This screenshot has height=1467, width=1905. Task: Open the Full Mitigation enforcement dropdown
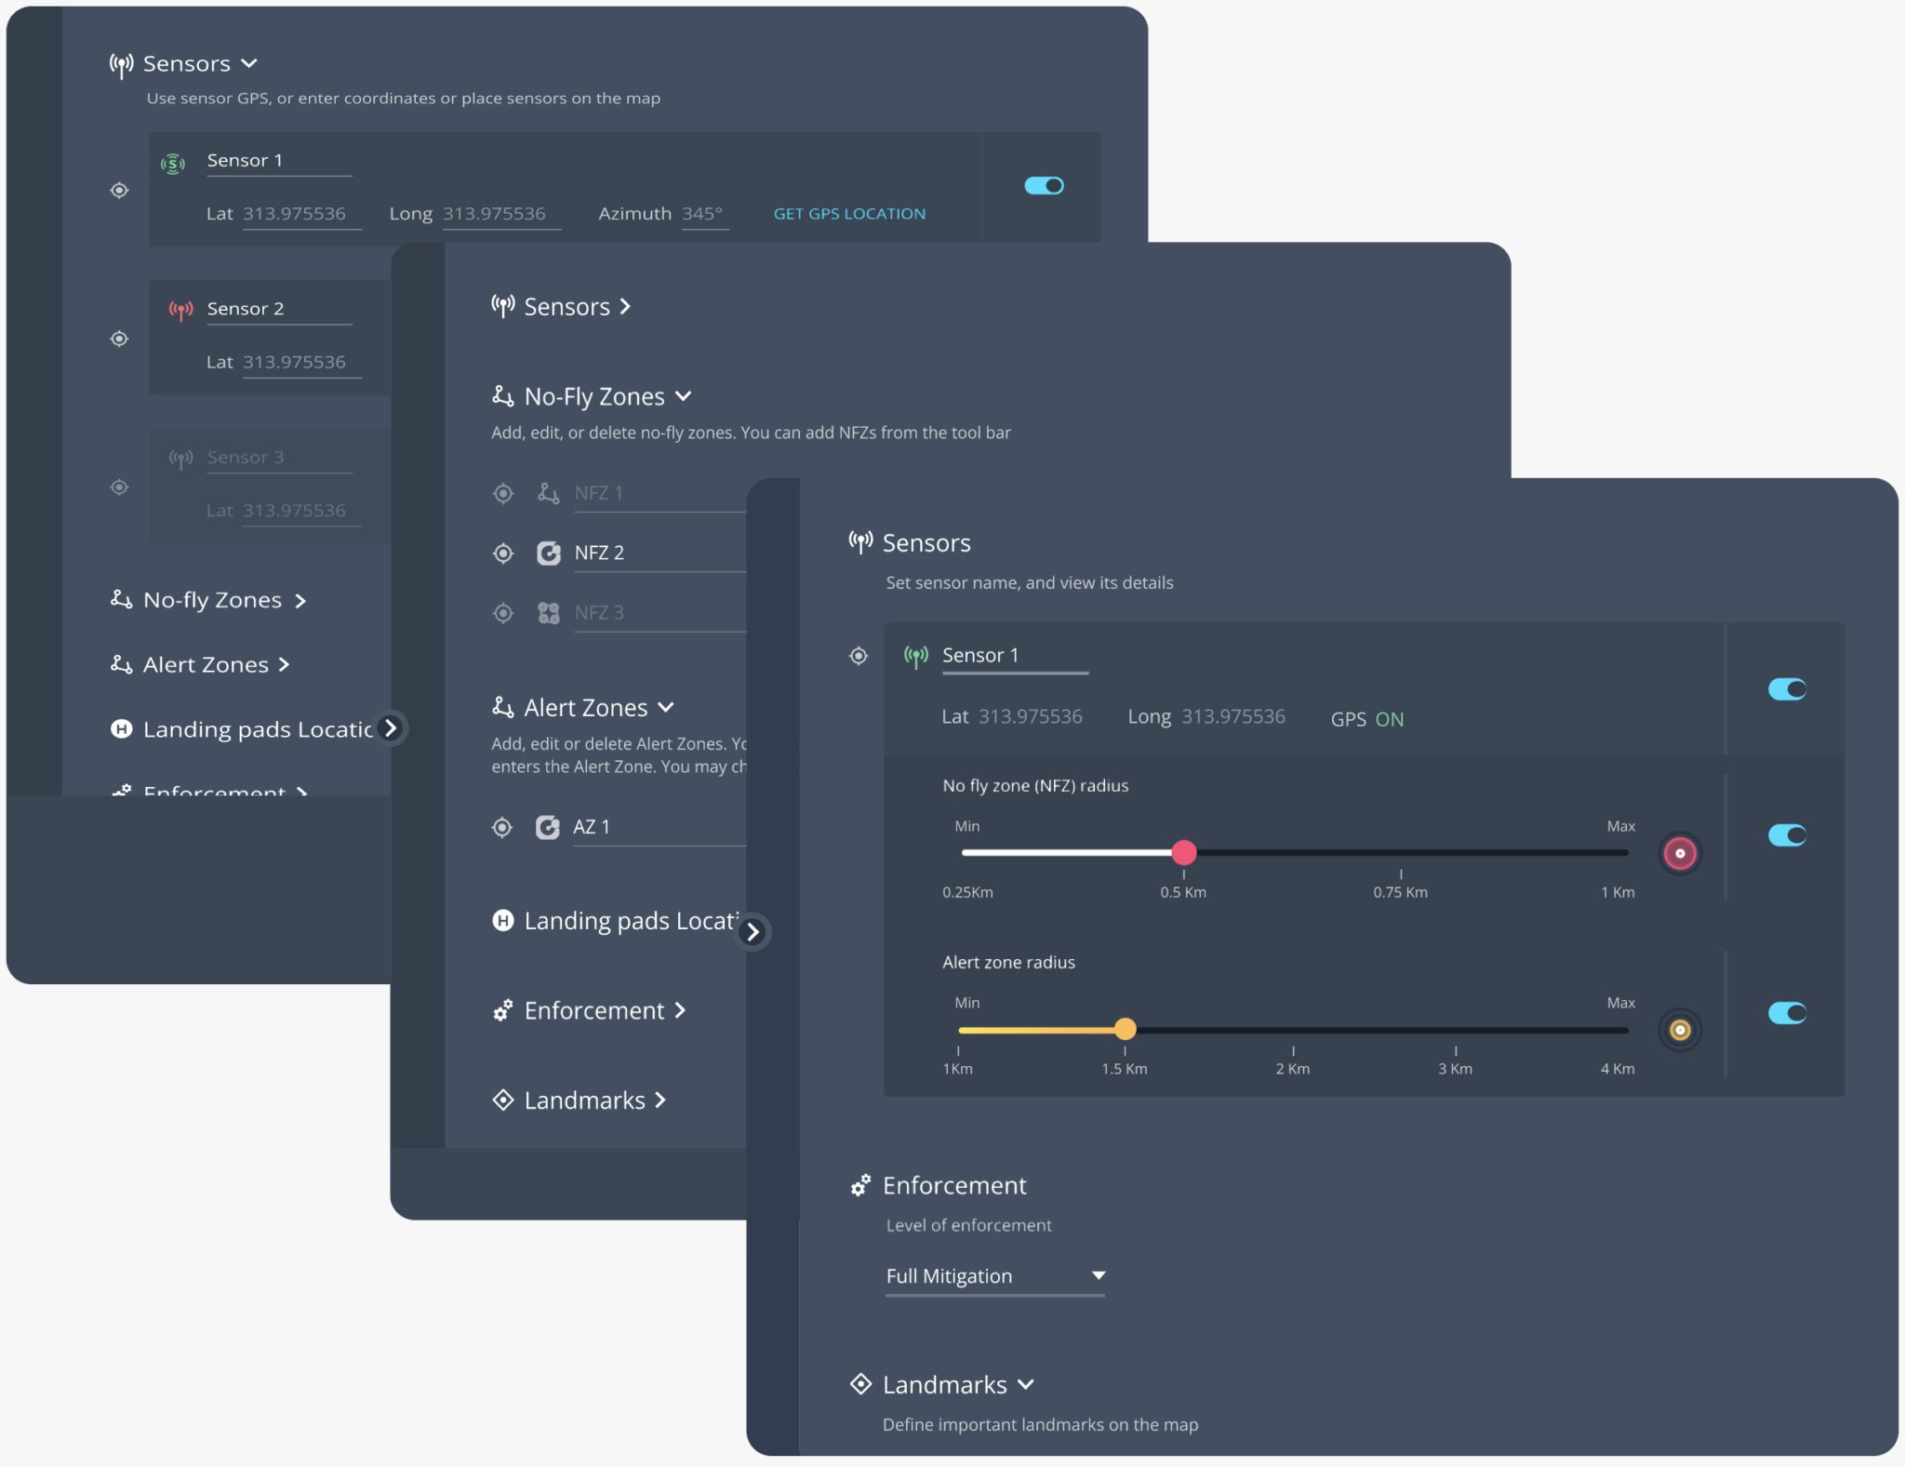click(x=995, y=1276)
